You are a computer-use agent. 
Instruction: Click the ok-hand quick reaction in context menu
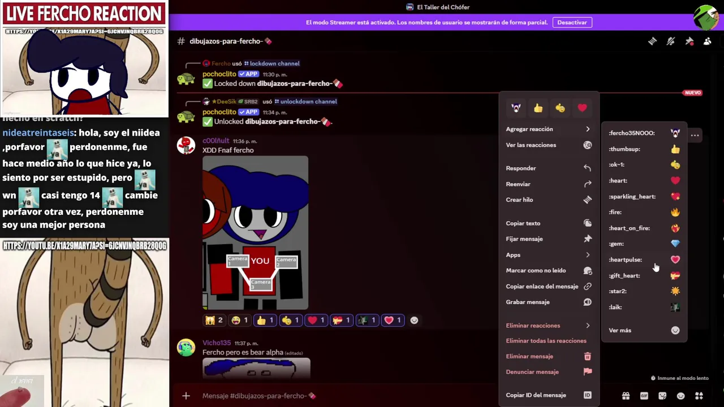pos(560,108)
